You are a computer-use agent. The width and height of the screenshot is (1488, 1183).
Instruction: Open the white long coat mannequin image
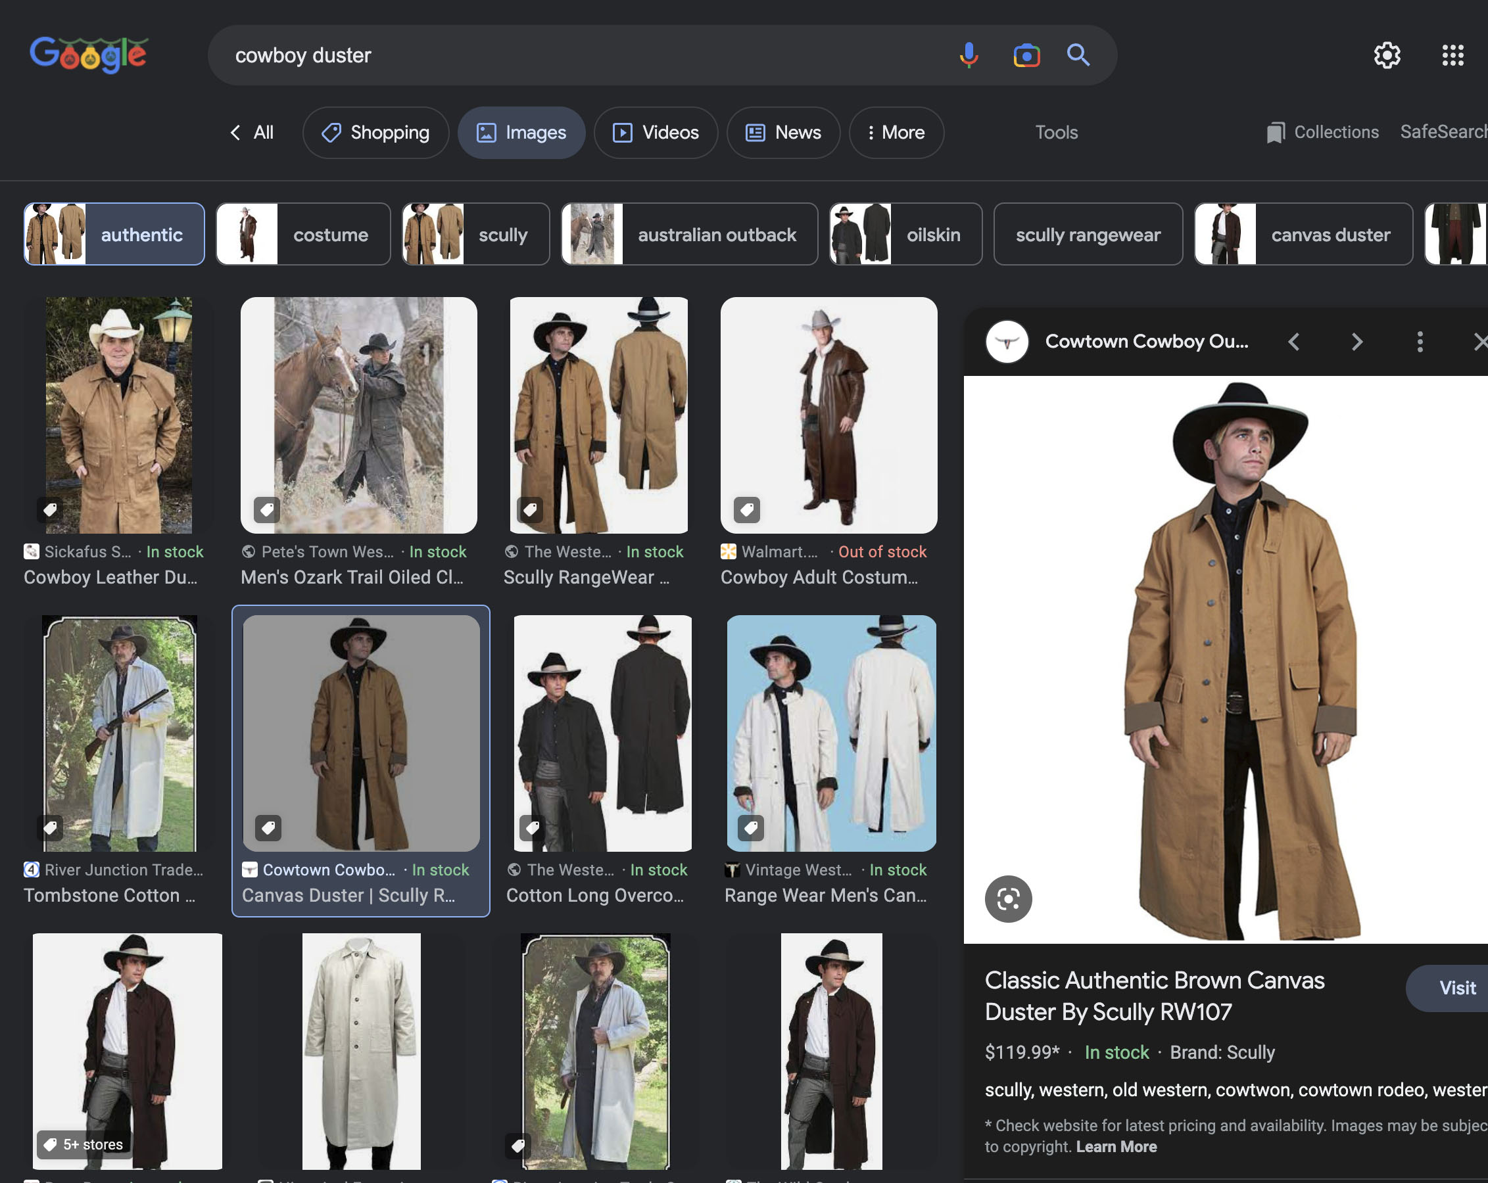pos(361,1050)
